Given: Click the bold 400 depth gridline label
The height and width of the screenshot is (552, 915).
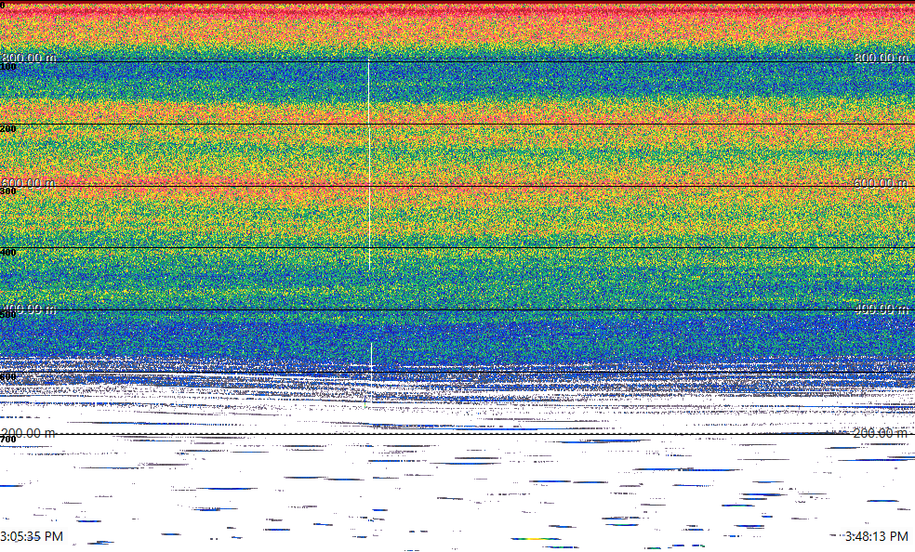Looking at the screenshot, I should click(8, 253).
